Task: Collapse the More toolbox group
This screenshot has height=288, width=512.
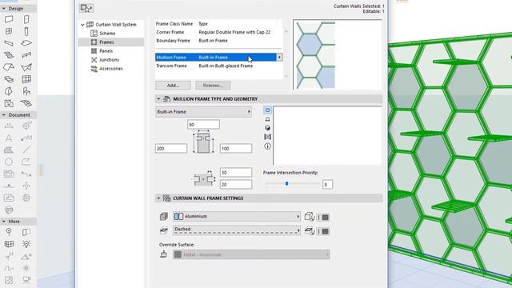Action: [x=3, y=222]
